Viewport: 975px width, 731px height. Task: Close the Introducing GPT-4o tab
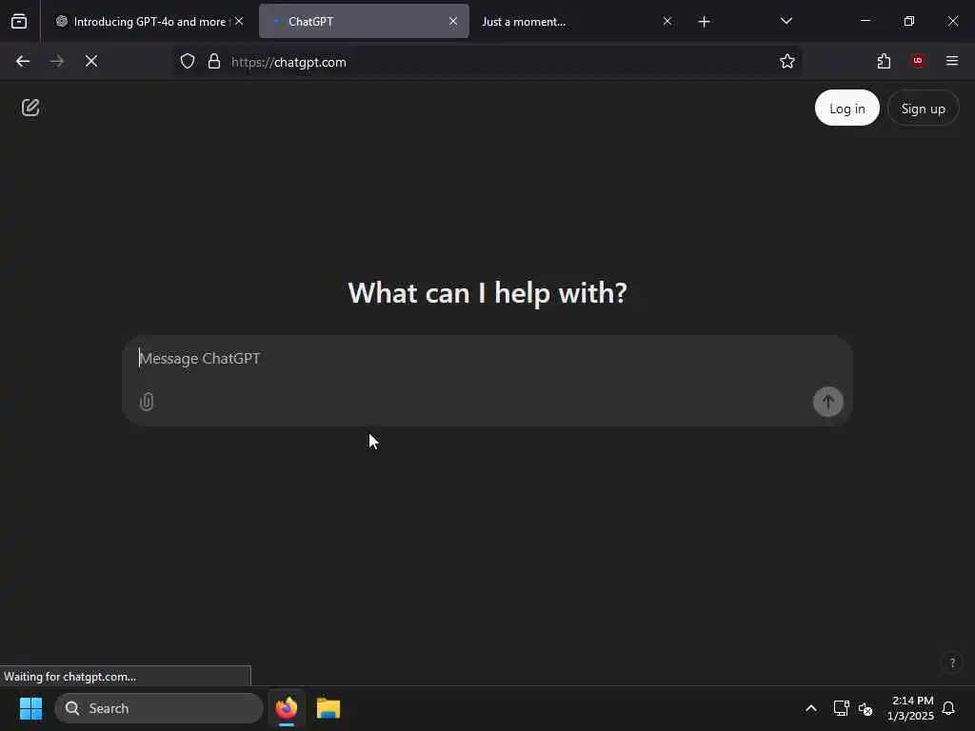pyautogui.click(x=239, y=21)
